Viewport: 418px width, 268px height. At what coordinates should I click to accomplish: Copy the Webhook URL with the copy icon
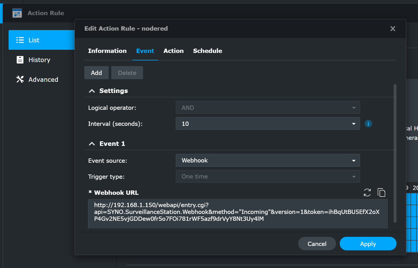pos(381,192)
